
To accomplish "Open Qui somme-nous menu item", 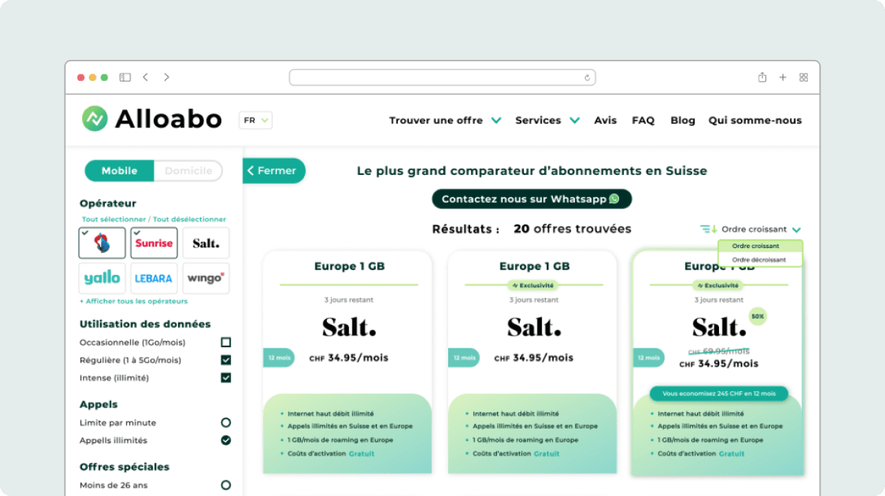I will point(755,120).
